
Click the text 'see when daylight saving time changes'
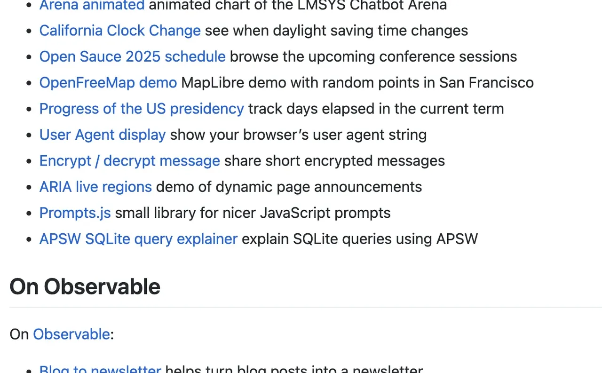coord(337,31)
